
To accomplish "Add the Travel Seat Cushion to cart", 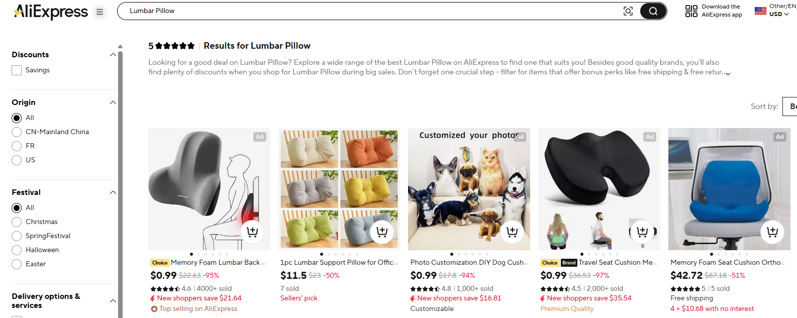I will click(642, 232).
